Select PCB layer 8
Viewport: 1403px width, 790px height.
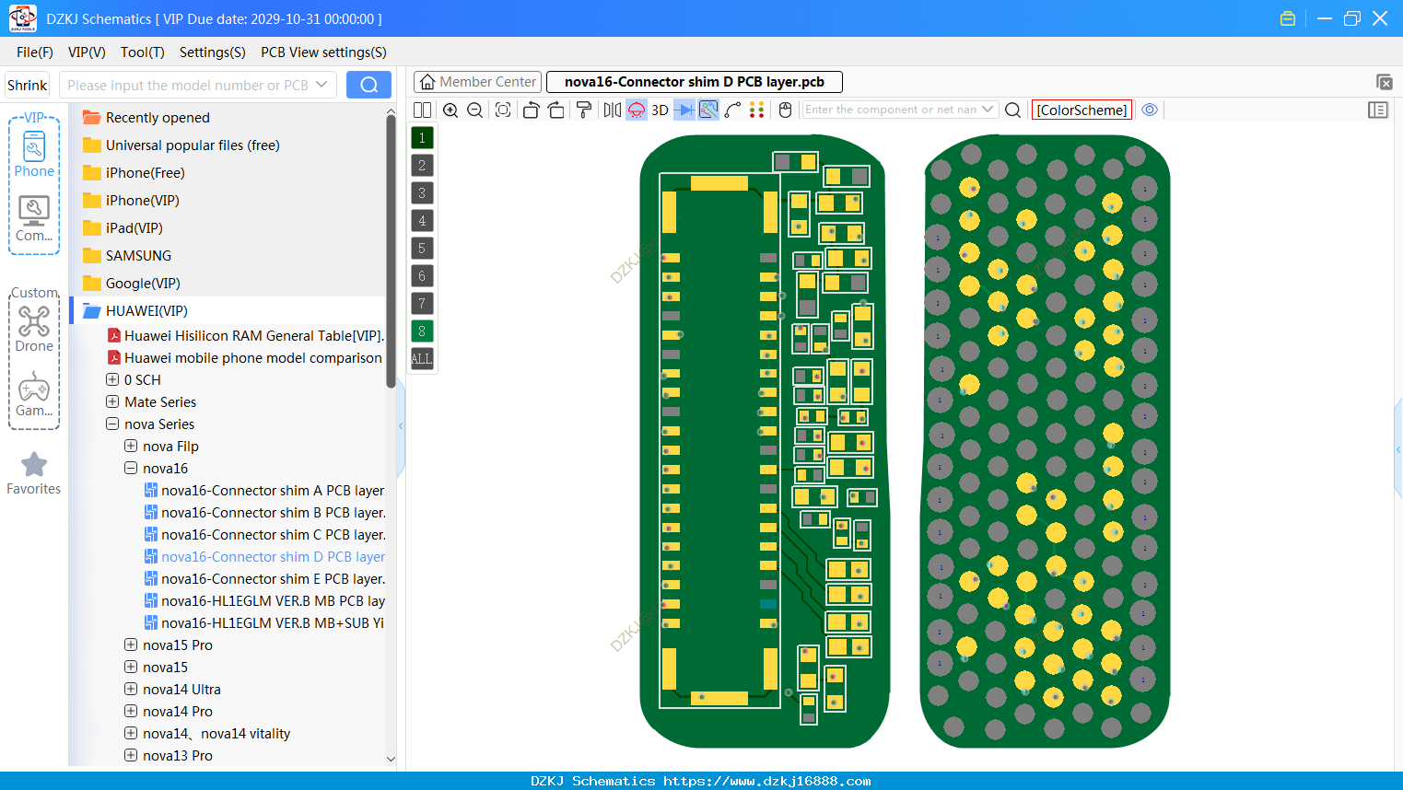pos(422,331)
